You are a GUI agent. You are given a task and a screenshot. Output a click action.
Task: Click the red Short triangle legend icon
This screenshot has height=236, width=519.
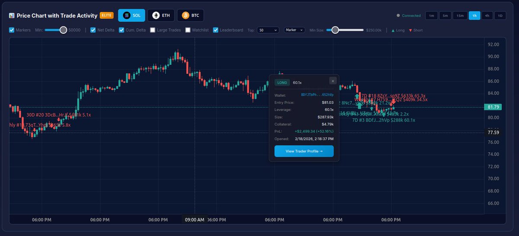(x=410, y=30)
